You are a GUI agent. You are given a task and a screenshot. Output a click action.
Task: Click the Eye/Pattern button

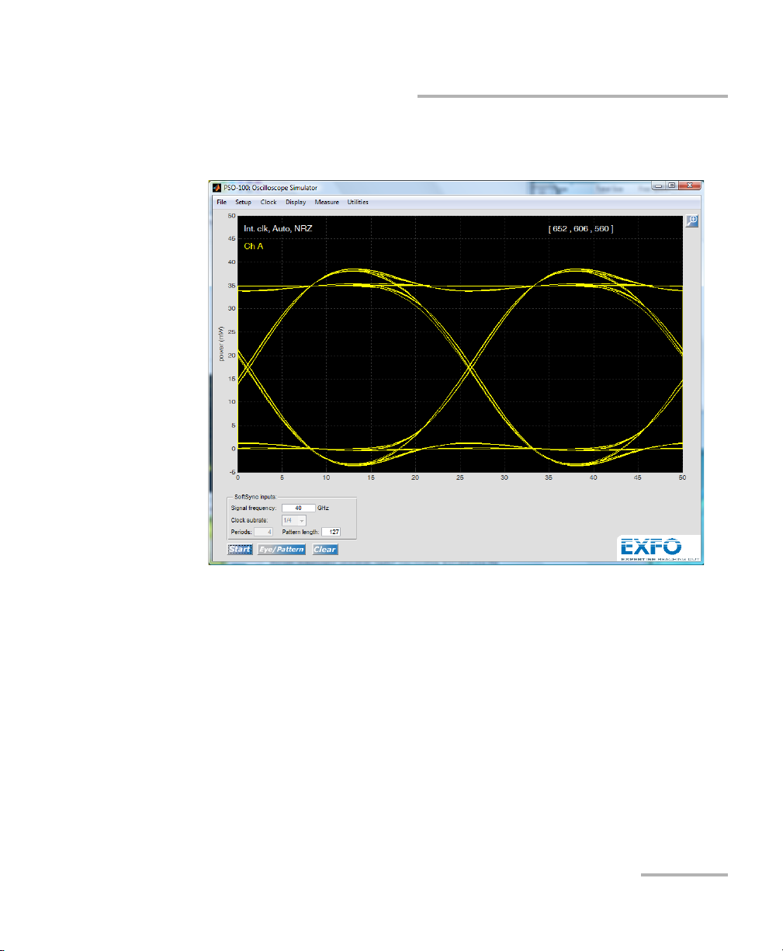click(x=281, y=550)
